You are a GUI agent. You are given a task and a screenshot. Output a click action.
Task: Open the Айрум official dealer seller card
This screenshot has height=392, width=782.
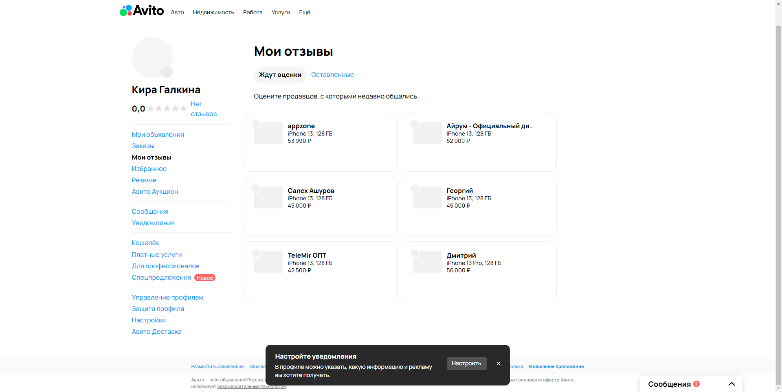(x=480, y=142)
